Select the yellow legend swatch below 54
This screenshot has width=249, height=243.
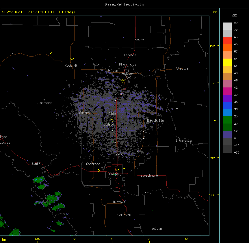[227, 62]
